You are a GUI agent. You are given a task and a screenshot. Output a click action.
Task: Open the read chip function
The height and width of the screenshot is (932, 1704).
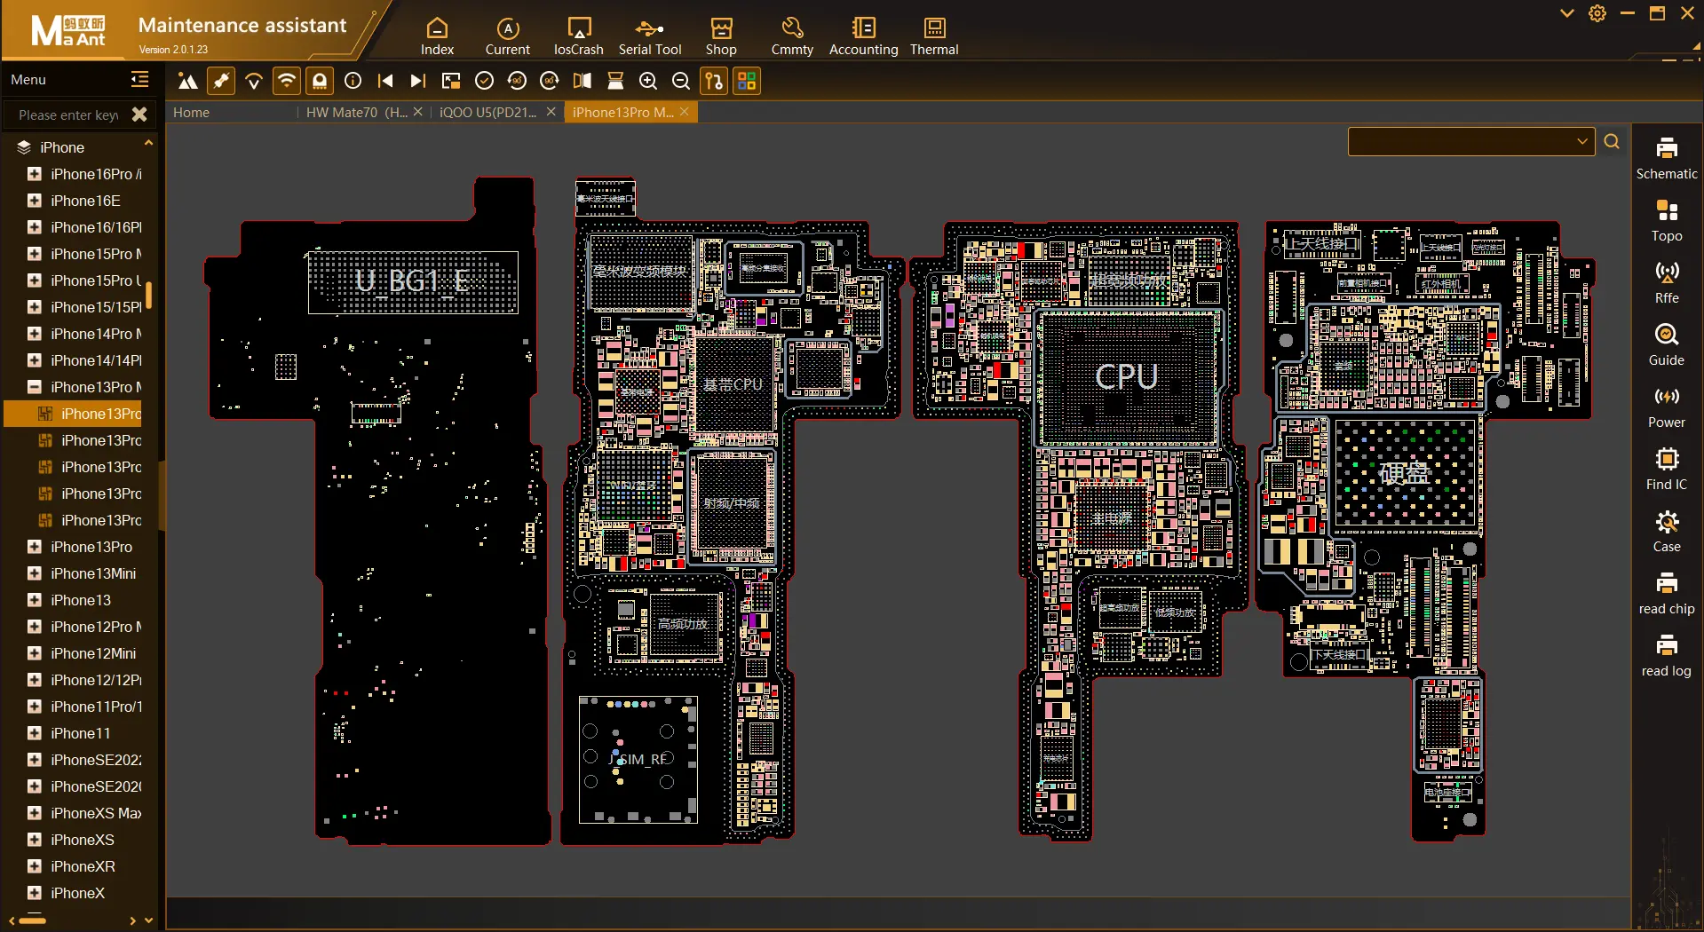pyautogui.click(x=1667, y=594)
